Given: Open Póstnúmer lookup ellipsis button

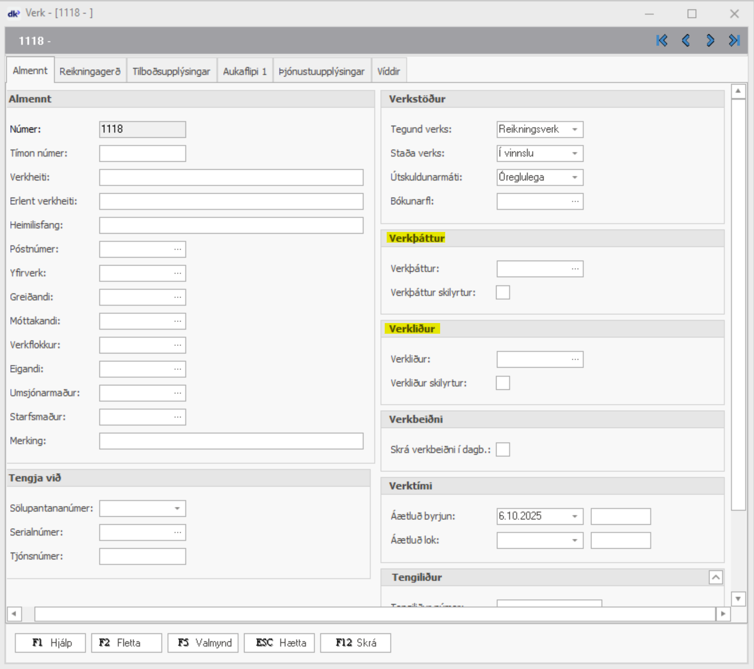Looking at the screenshot, I should click(177, 249).
